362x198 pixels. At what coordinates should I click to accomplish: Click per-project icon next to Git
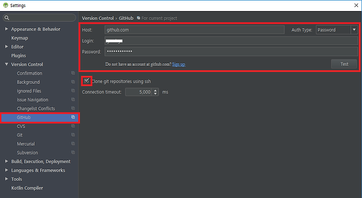[73, 135]
